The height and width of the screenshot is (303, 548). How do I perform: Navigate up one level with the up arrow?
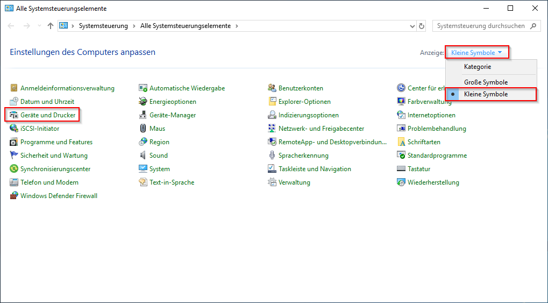tap(50, 26)
